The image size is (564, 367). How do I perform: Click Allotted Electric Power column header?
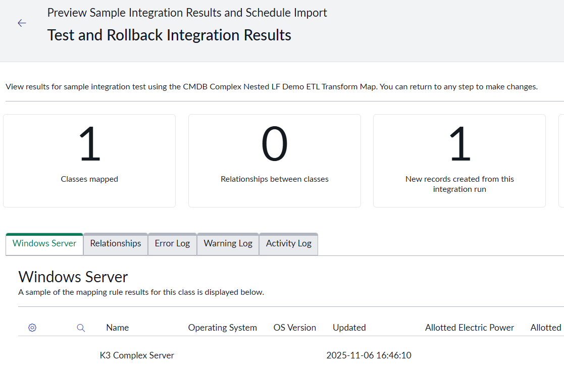pos(469,328)
